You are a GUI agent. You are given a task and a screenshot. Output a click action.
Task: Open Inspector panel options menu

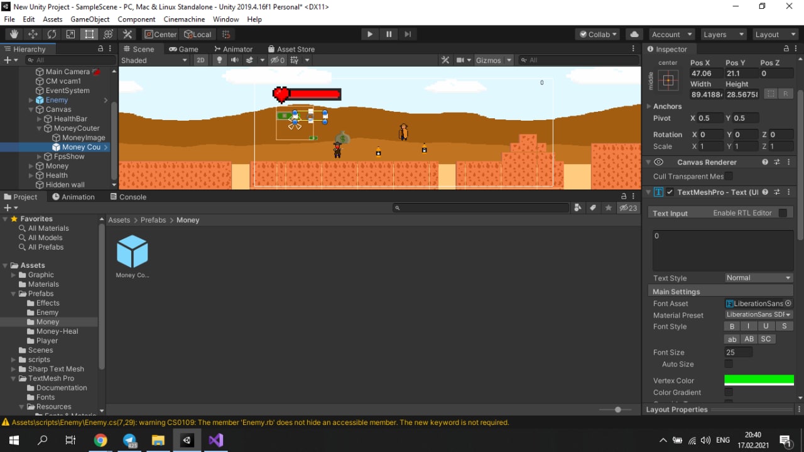[x=796, y=49]
